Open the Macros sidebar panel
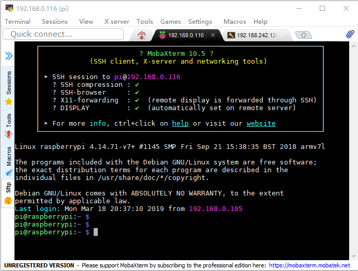The width and height of the screenshot is (358, 271). point(8,160)
